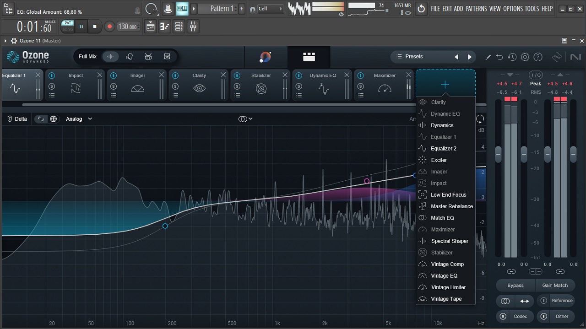This screenshot has width=586, height=329.
Task: Click the Gain Match button
Action: (x=555, y=286)
